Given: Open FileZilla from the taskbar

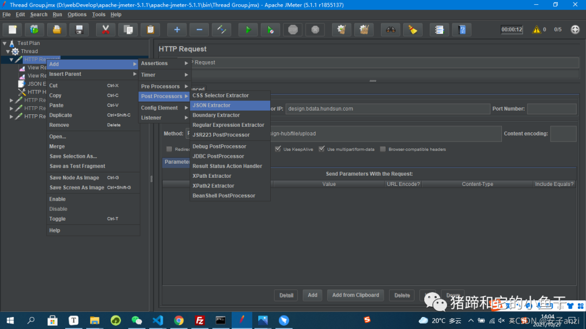Looking at the screenshot, I should click(200, 320).
